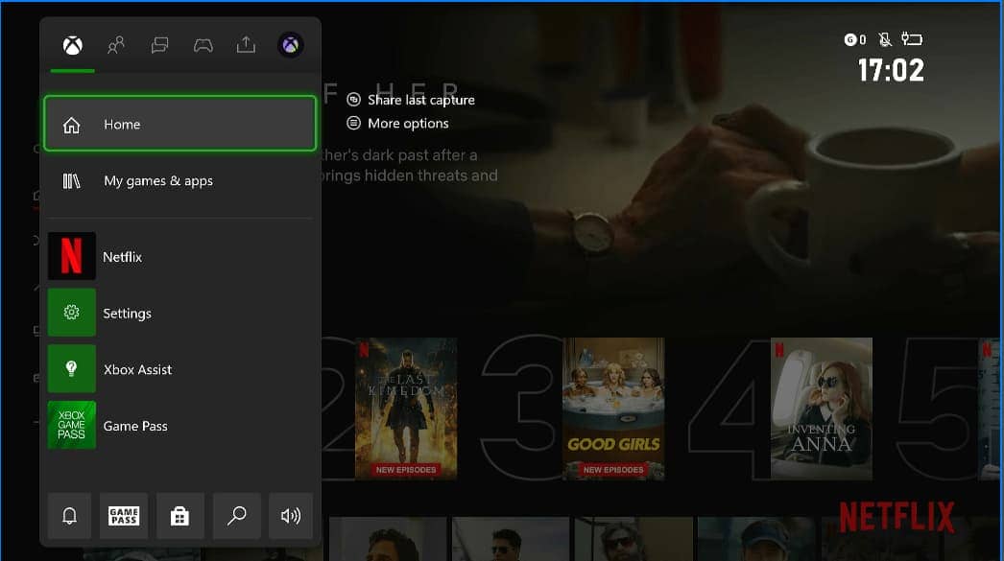The height and width of the screenshot is (561, 1004).
Task: Open the Good Girls poster
Action: tap(613, 409)
